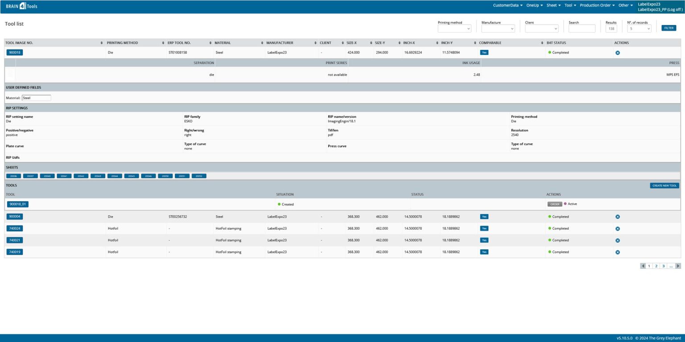Sort by Printing Method column arrows

[x=163, y=43]
